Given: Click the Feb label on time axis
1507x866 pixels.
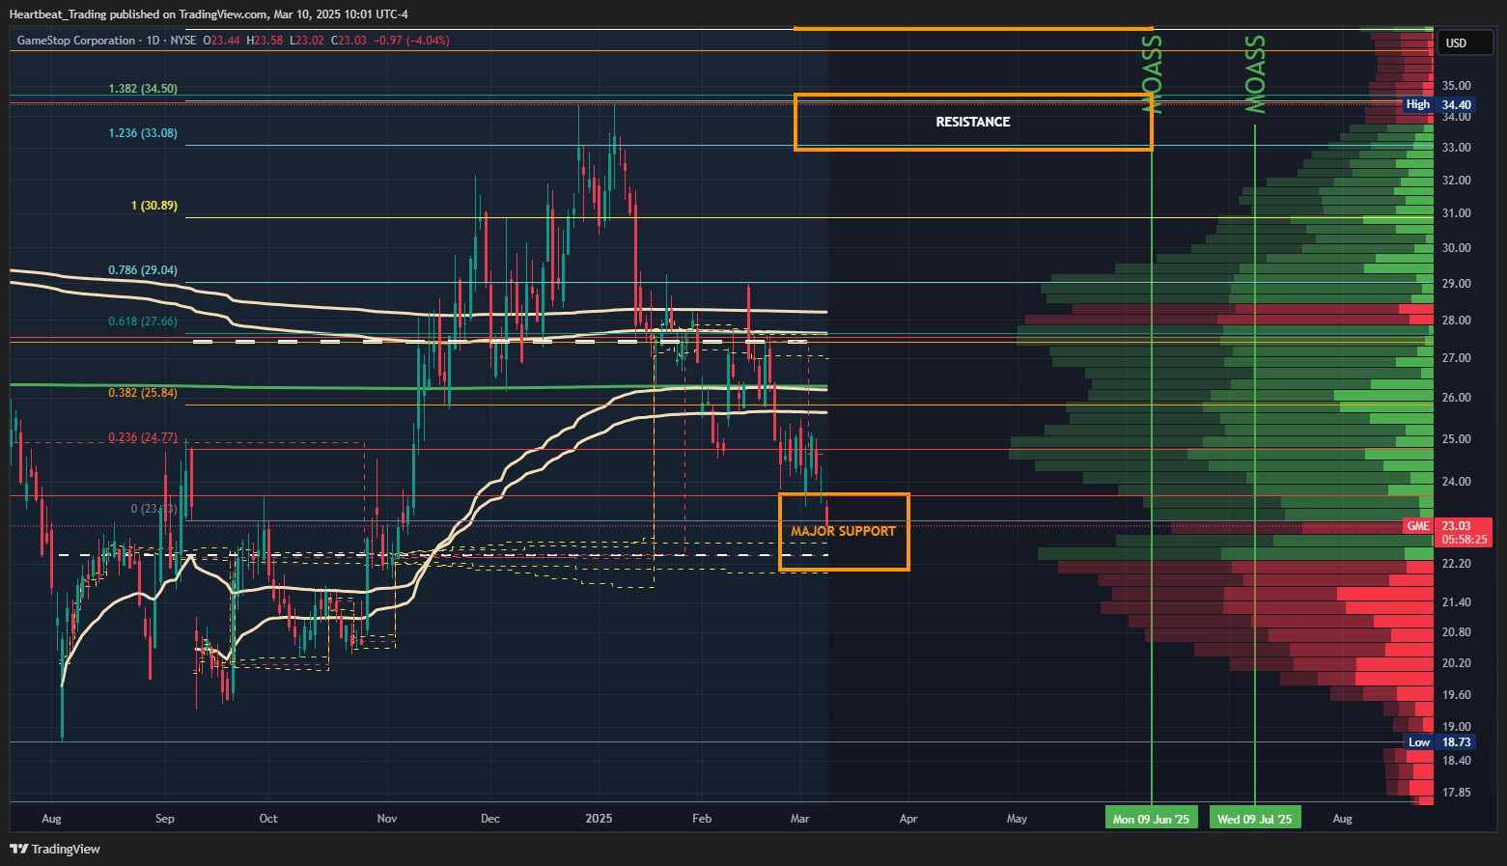Looking at the screenshot, I should click(x=702, y=819).
